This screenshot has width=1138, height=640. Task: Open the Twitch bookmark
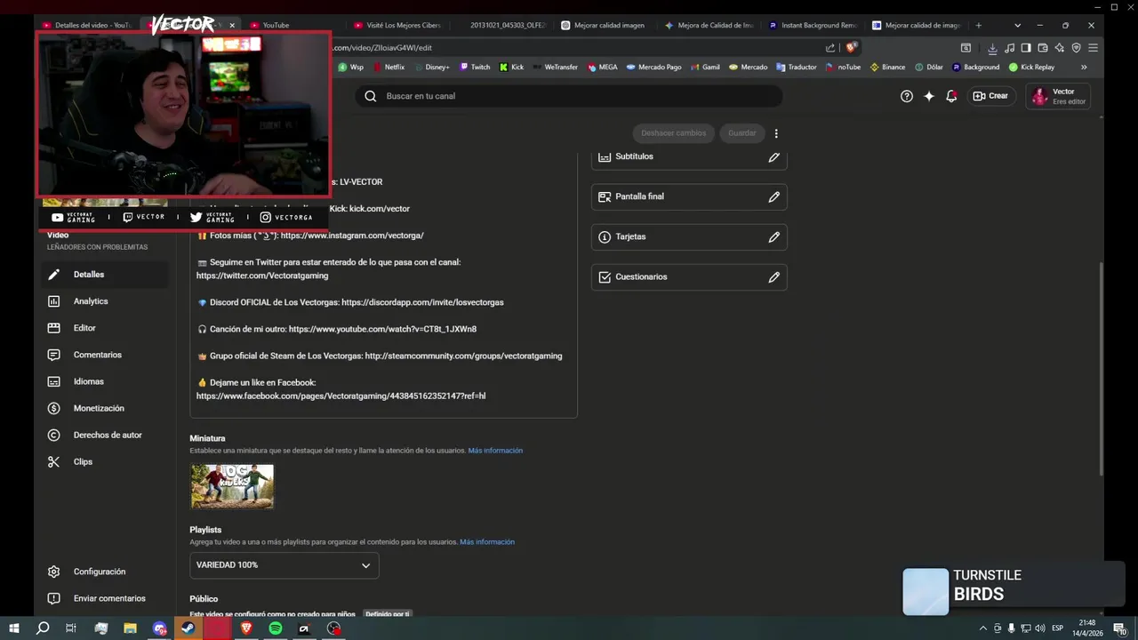coord(475,67)
